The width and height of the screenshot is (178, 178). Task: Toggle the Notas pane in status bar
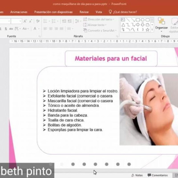137,175
